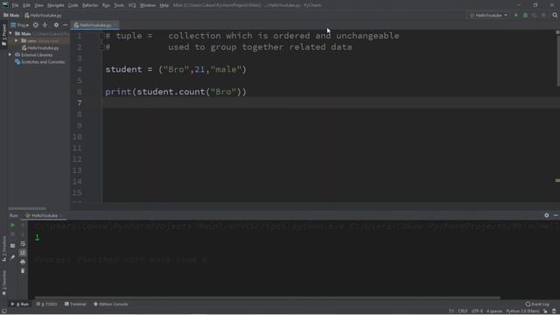
Task: Open the VCS menu
Action: [132, 5]
